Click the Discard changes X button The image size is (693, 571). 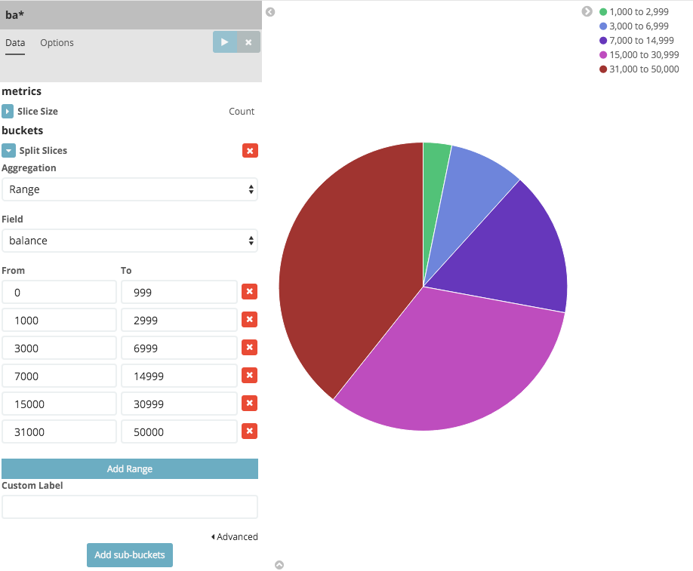pyautogui.click(x=248, y=42)
